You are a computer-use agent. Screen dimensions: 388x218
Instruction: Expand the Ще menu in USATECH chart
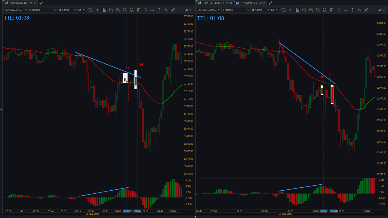[381, 10]
